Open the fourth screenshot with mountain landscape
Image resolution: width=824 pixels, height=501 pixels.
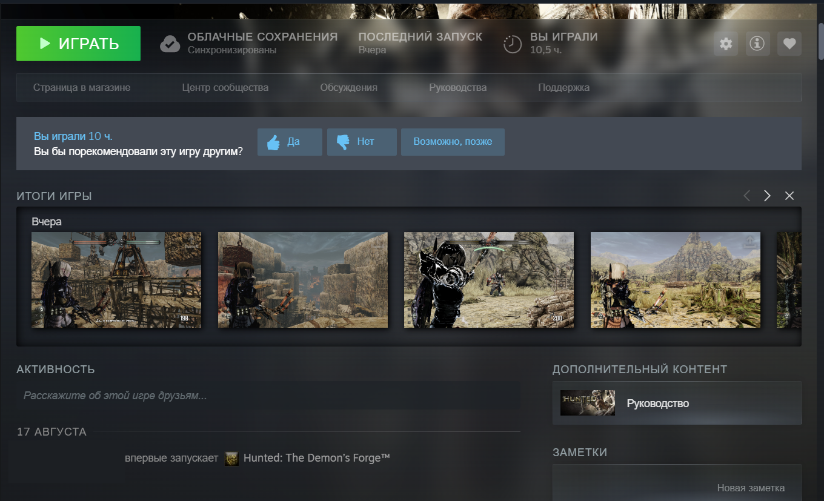[x=676, y=280]
